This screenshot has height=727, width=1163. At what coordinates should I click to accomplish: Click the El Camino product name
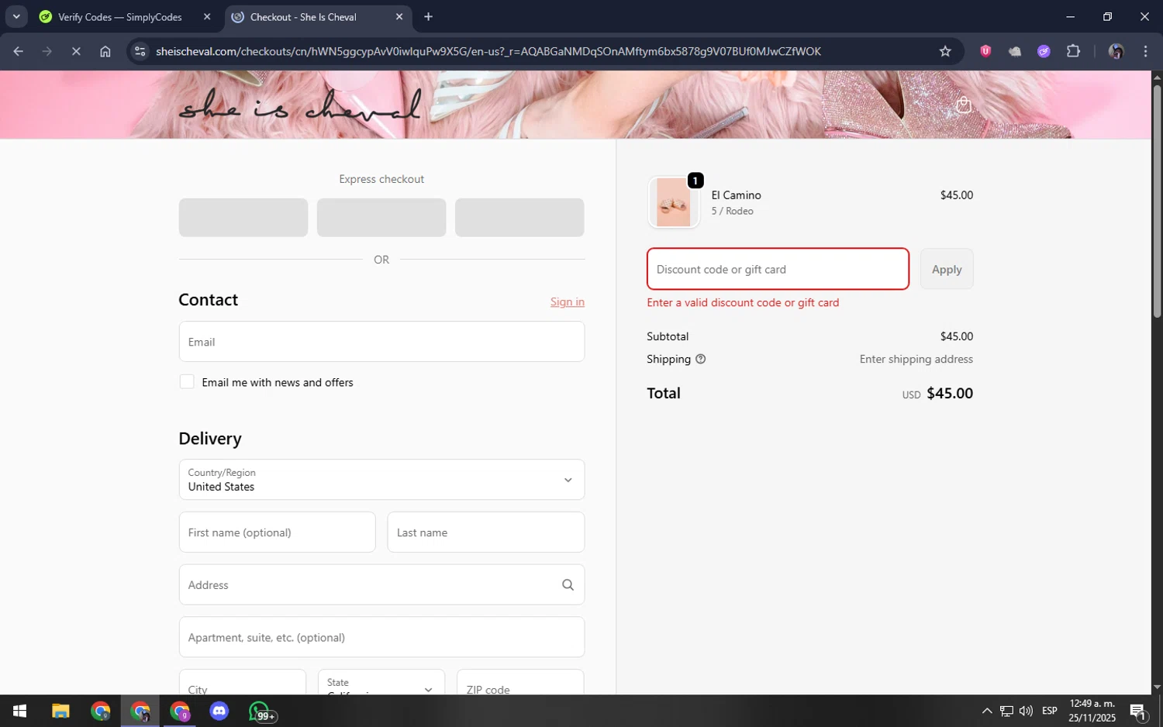coord(737,195)
